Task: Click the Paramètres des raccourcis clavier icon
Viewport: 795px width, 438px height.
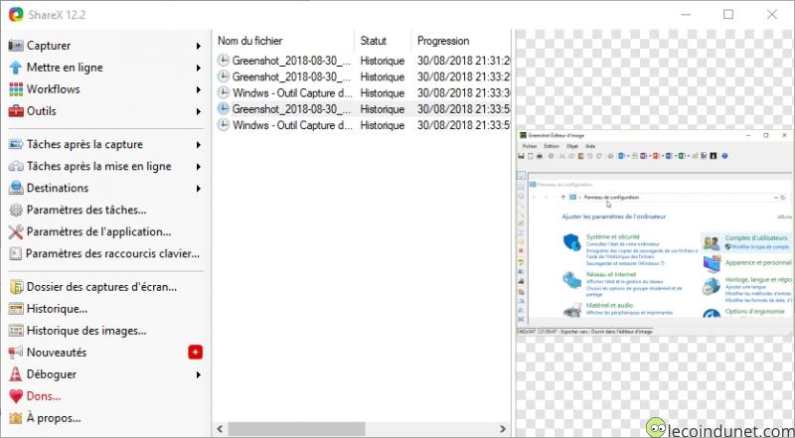Action: [16, 253]
